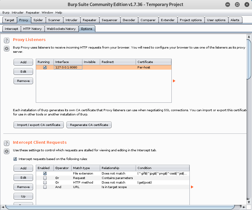Click Regenerate CA certificate
Viewport: 252px width, 210px height.
coord(89,125)
